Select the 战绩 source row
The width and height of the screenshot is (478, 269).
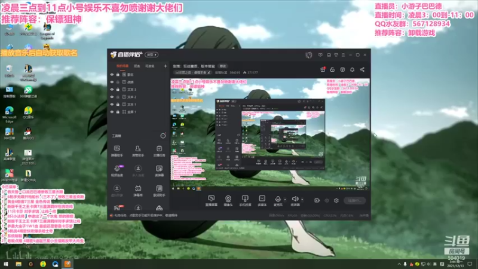(x=139, y=82)
